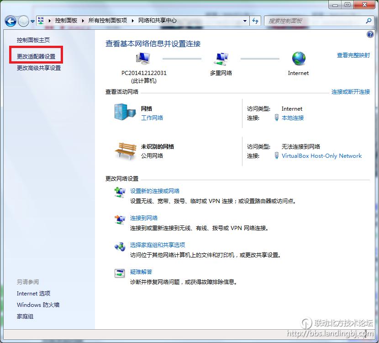Click the help question mark icon
Screen dimensions: 379x343
[370, 34]
